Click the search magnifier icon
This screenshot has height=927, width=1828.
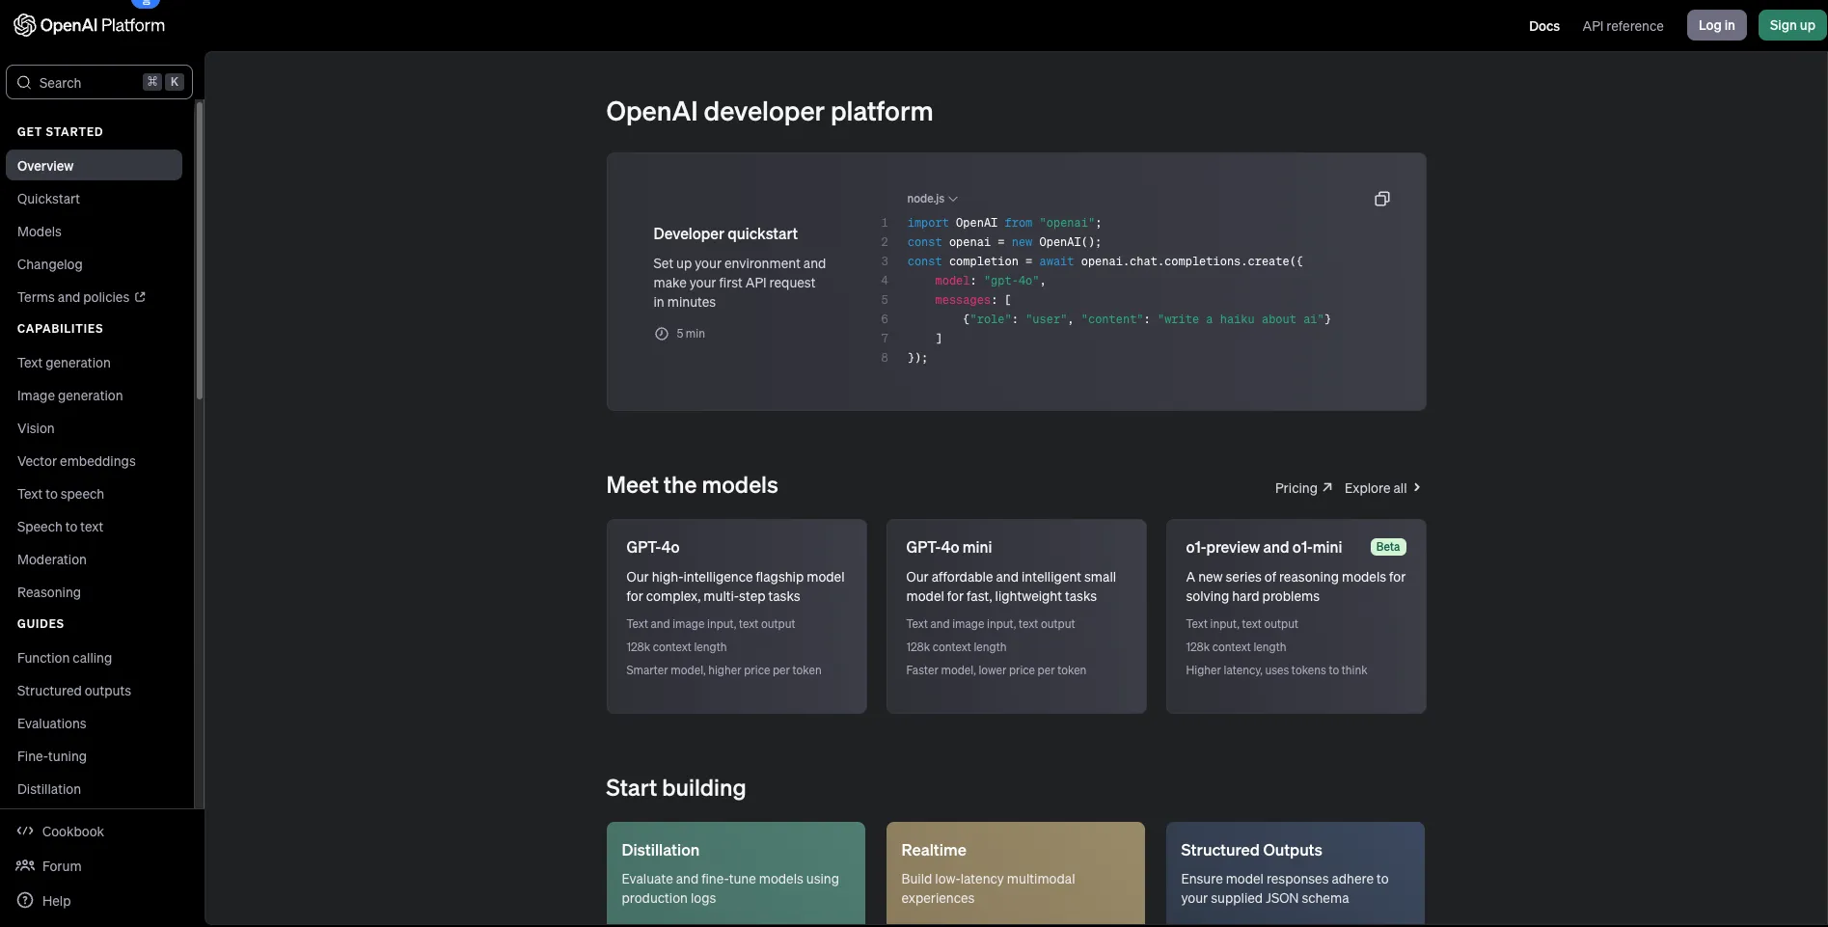24,83
